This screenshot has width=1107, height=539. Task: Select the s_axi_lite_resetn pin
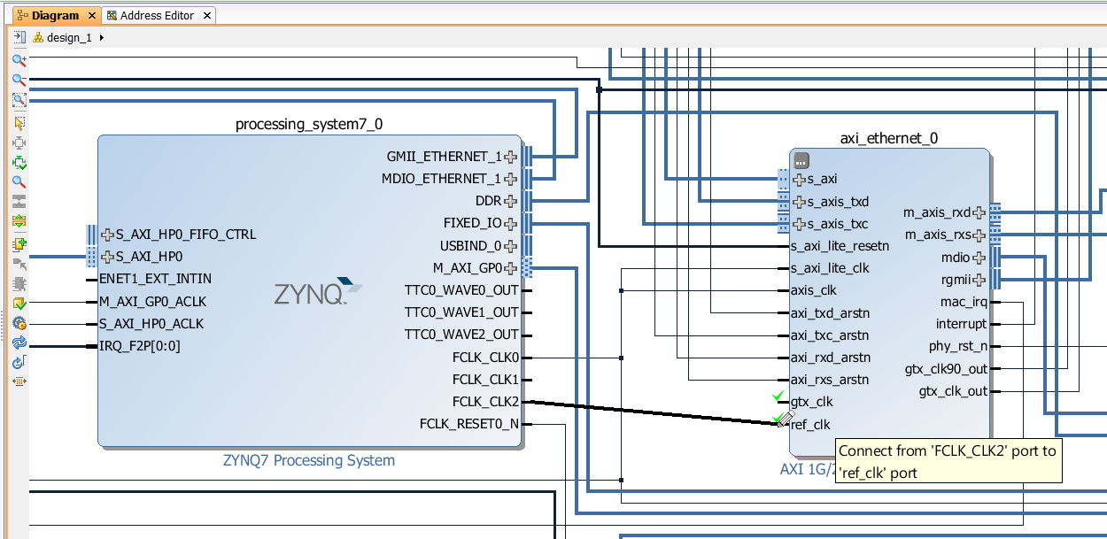click(840, 246)
